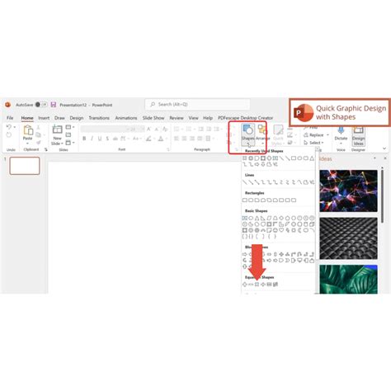Choose the colorful network design idea
The width and height of the screenshot is (391, 391).
348,191
